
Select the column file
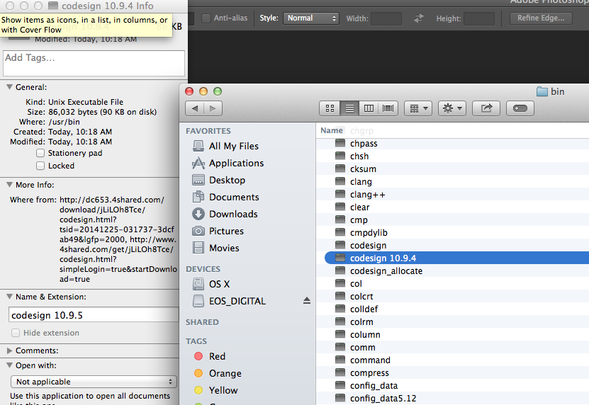(452, 335)
